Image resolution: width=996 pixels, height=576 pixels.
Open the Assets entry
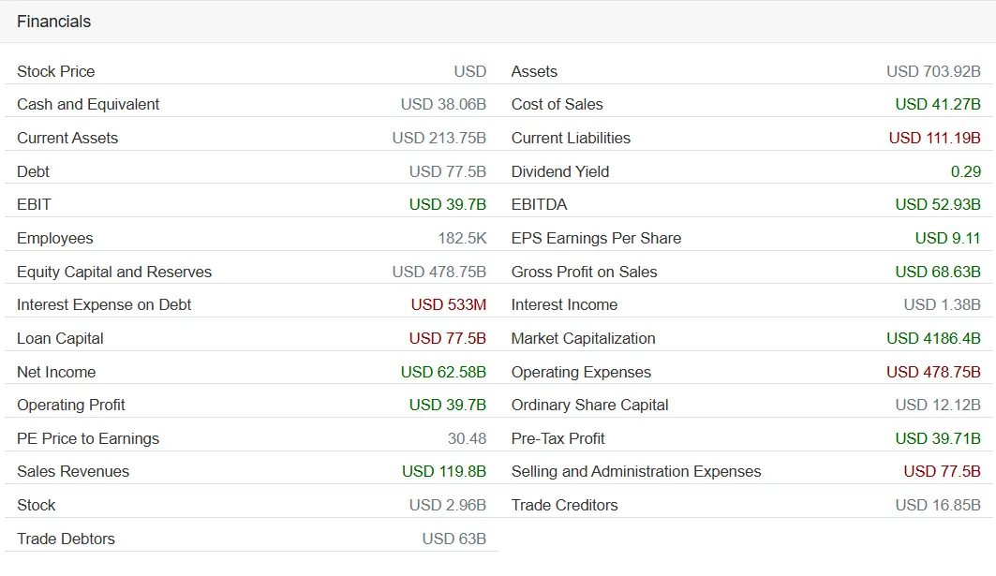tap(534, 71)
